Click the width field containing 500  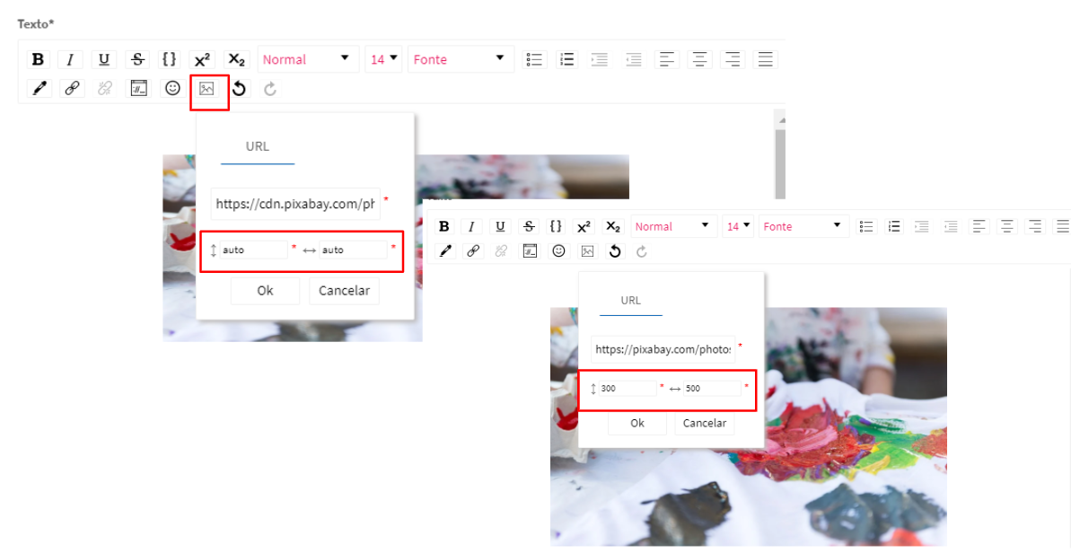[x=711, y=389]
